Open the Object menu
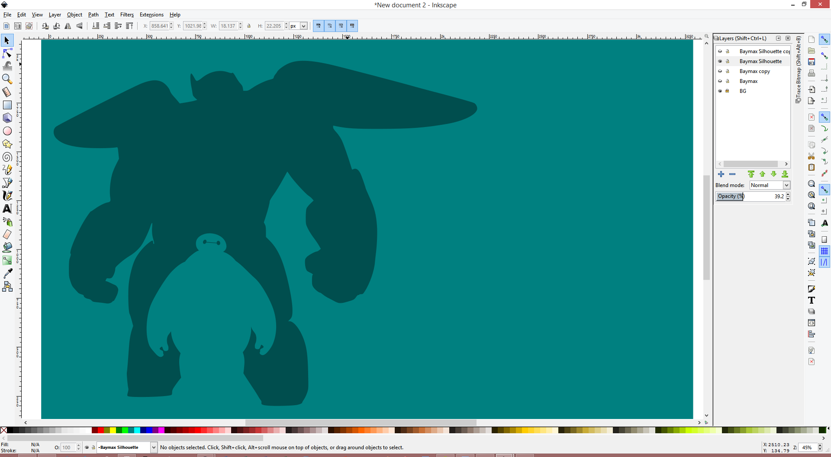831x457 pixels. (74, 15)
